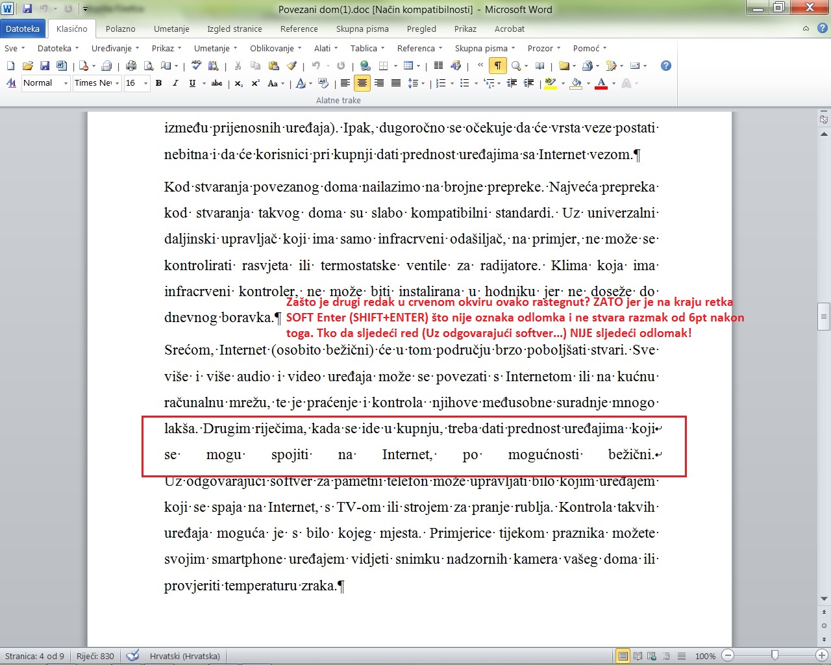Decrease the paragraph indent
The width and height of the screenshot is (831, 665).
tap(512, 83)
